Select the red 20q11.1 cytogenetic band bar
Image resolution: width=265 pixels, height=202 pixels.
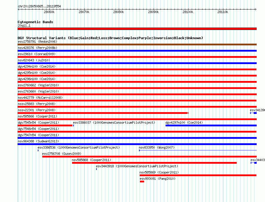pyautogui.click(x=137, y=29)
